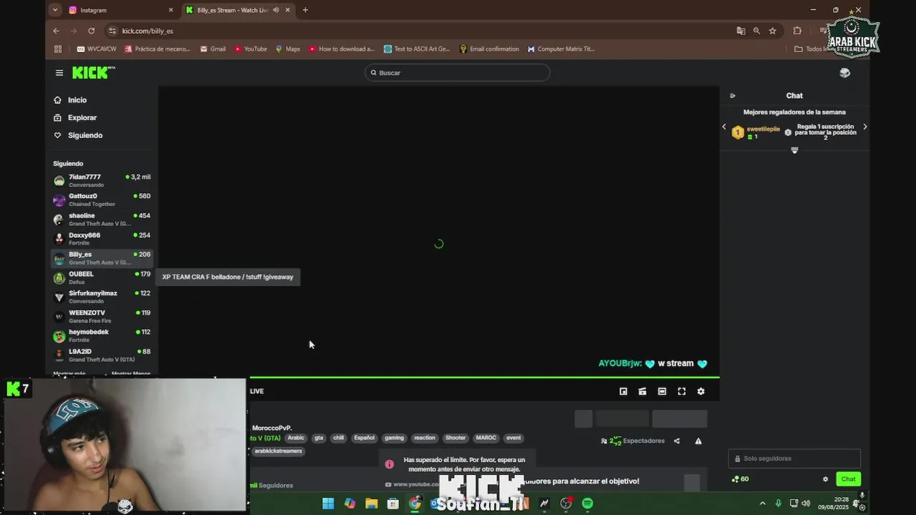Open chat settings gear
Screen dimensions: 916x515
pos(825,479)
